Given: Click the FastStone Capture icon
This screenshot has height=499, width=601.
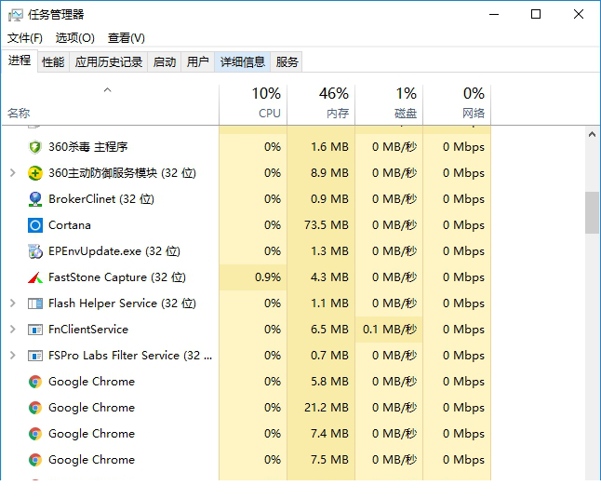Looking at the screenshot, I should 34,277.
